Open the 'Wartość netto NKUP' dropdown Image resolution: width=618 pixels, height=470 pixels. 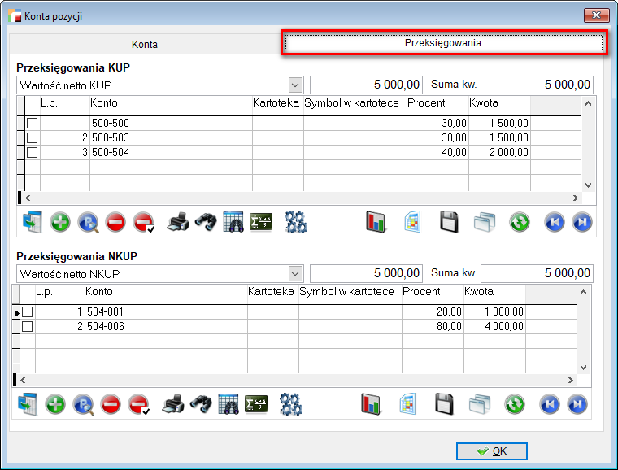[294, 273]
